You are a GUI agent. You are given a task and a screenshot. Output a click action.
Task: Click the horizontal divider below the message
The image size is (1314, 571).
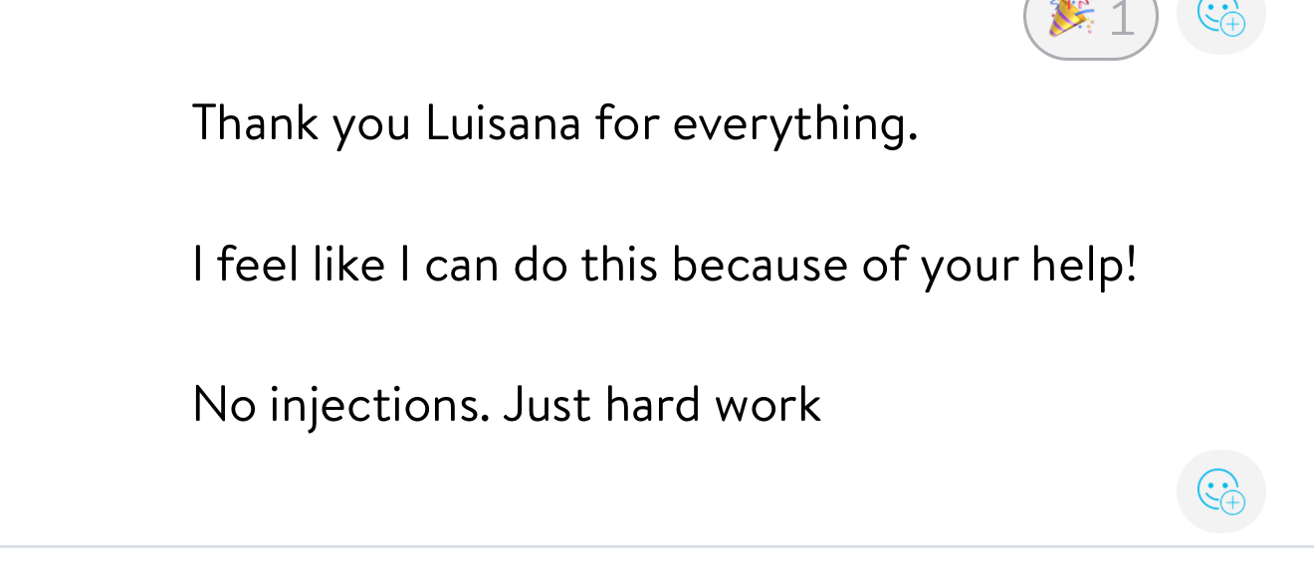click(657, 547)
